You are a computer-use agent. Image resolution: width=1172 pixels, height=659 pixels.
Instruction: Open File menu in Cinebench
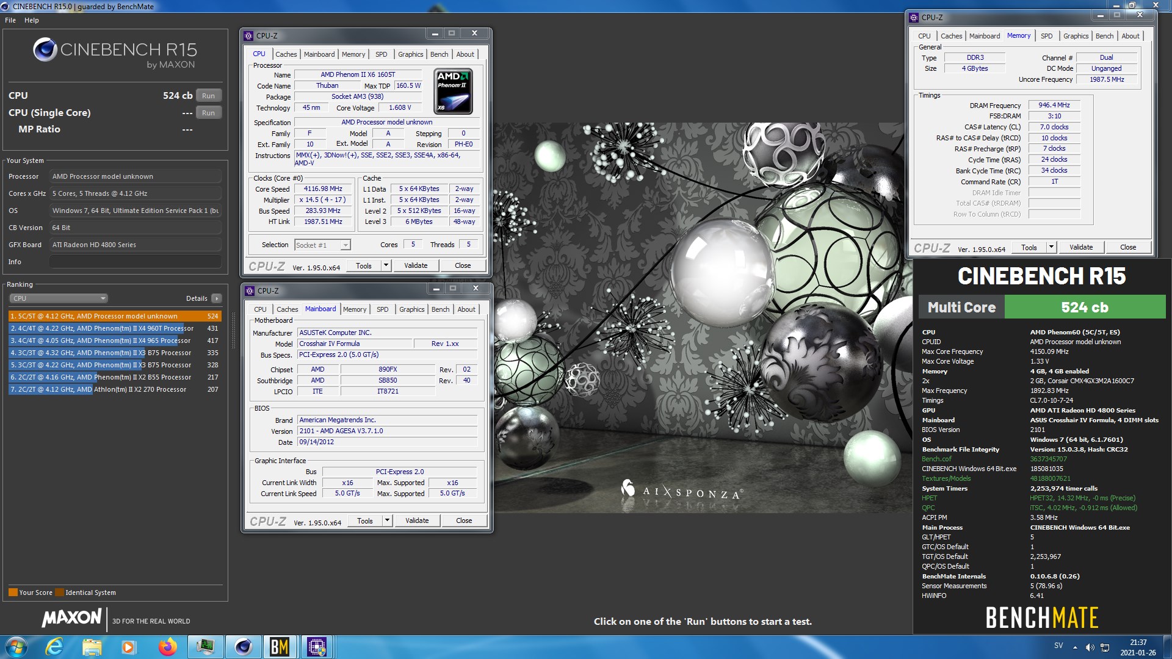coord(10,20)
